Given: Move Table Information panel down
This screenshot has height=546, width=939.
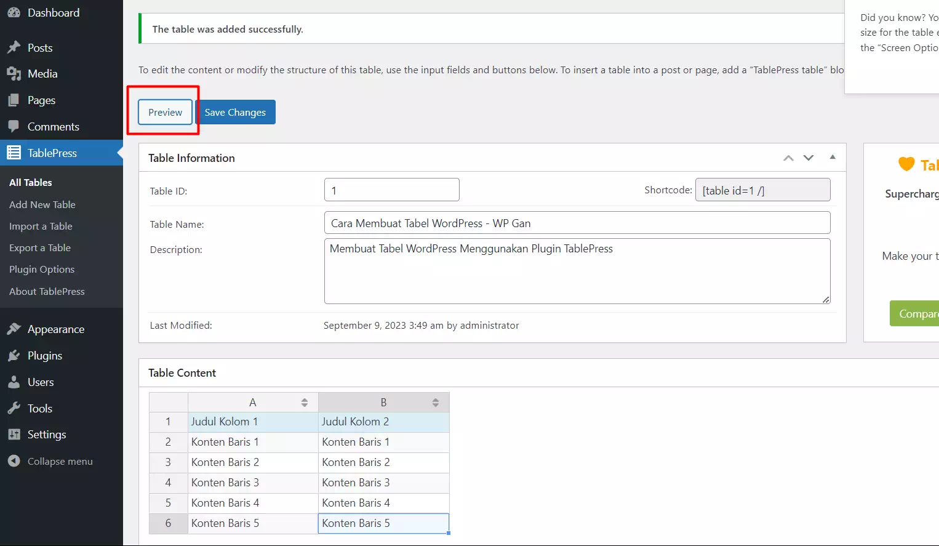Looking at the screenshot, I should (809, 158).
